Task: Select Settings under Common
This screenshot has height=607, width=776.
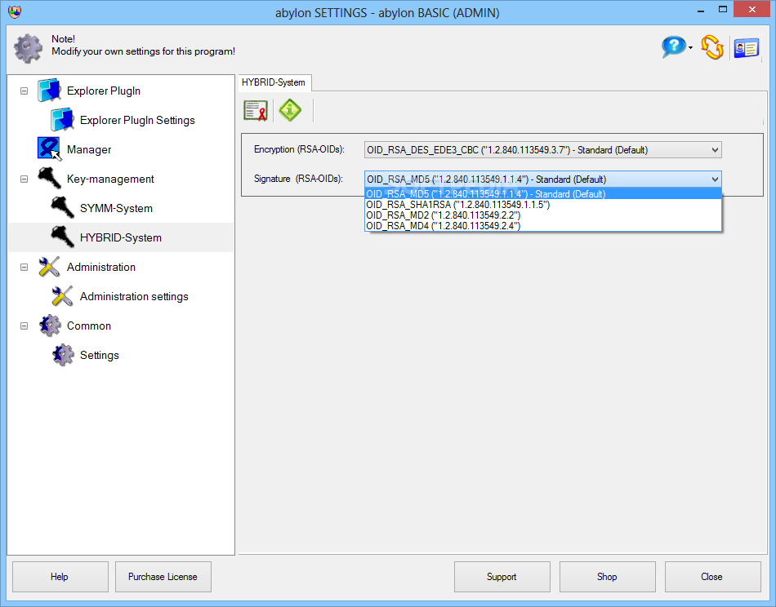Action: (100, 355)
